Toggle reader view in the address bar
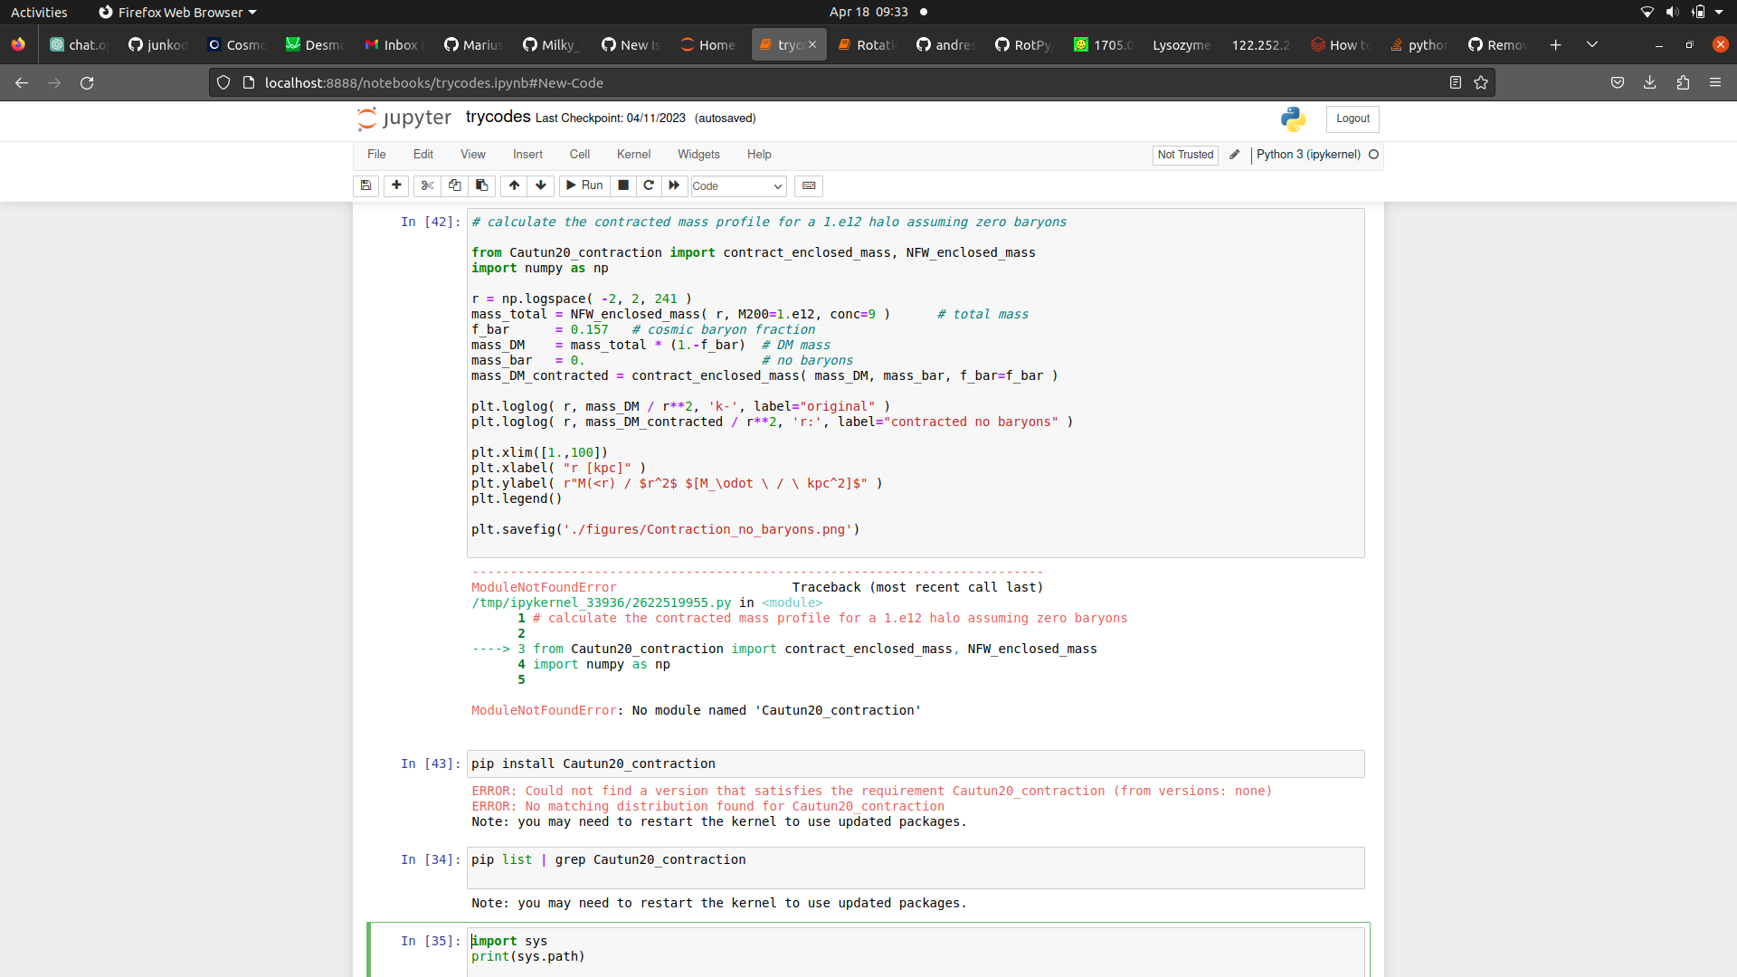This screenshot has width=1737, height=977. (x=1455, y=82)
